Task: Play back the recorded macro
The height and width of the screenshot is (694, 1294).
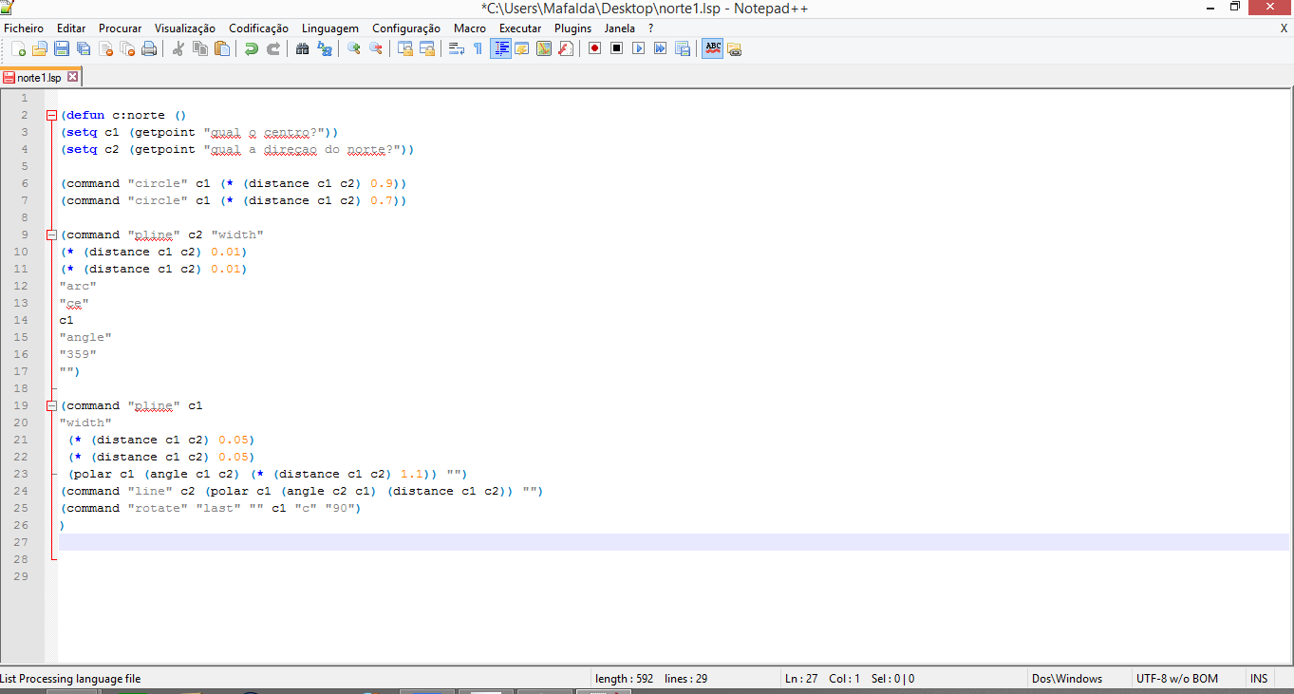Action: 639,48
